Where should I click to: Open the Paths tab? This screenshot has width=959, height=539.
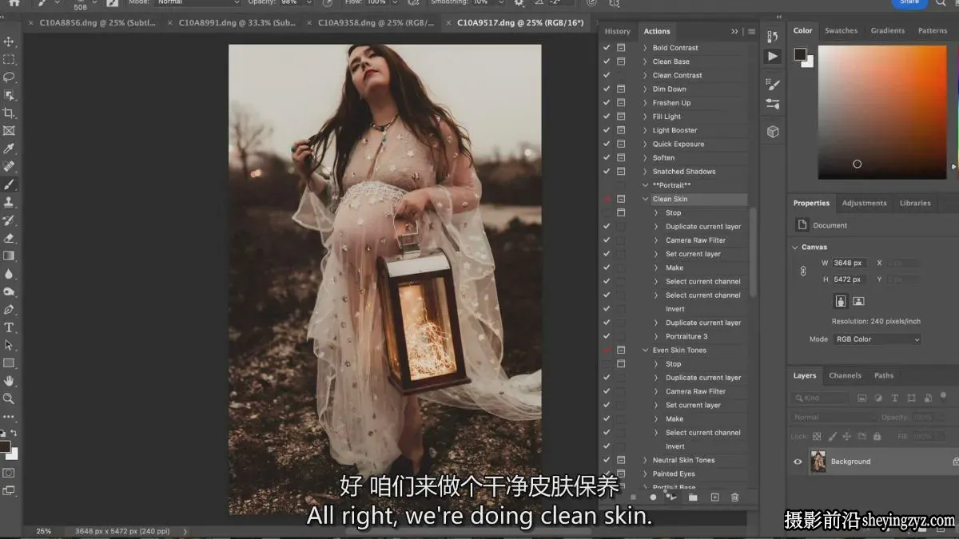(884, 376)
